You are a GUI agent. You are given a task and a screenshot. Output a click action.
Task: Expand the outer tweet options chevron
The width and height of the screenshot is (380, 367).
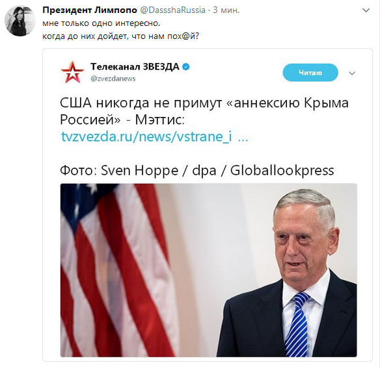point(366,10)
